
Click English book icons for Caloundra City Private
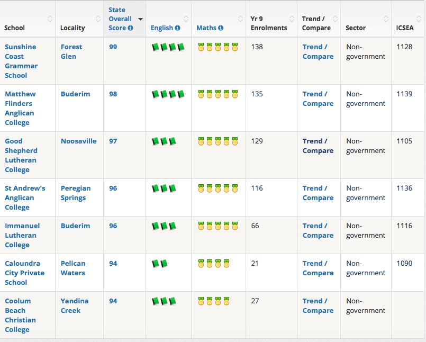(x=160, y=264)
